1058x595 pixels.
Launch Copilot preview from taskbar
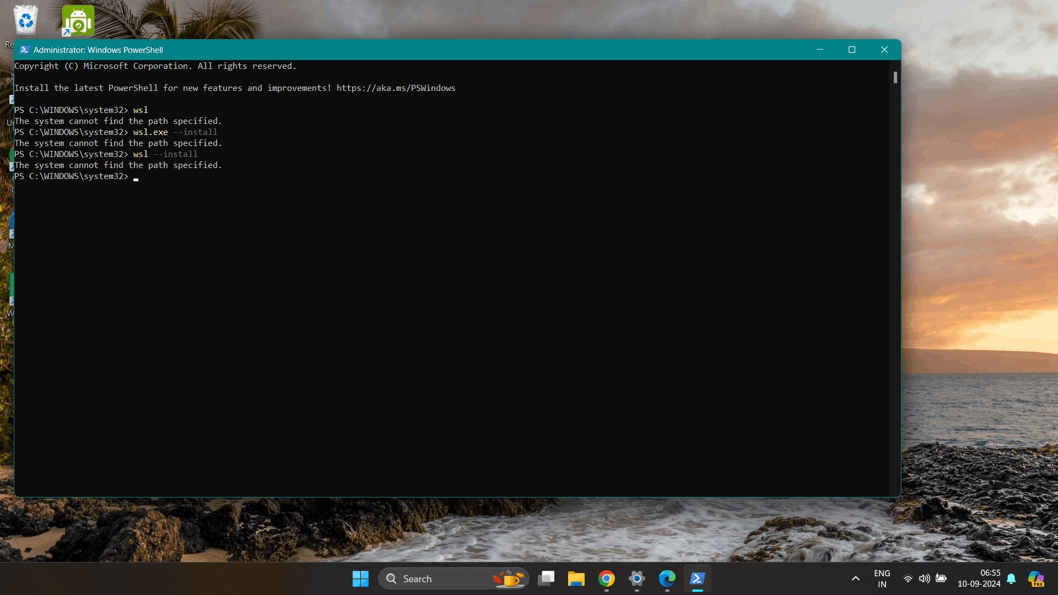(x=1036, y=578)
